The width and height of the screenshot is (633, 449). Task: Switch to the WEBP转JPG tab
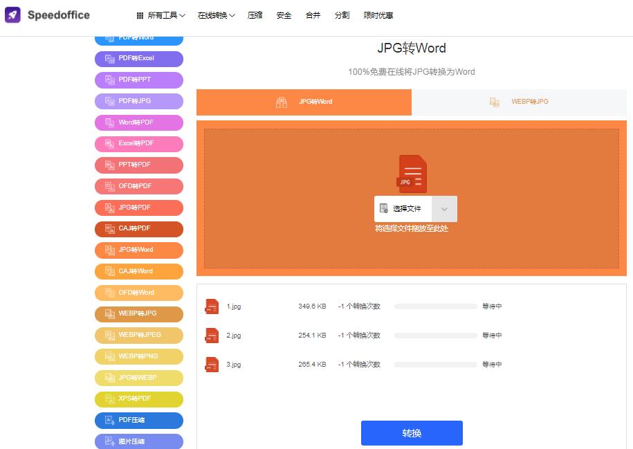(x=519, y=102)
